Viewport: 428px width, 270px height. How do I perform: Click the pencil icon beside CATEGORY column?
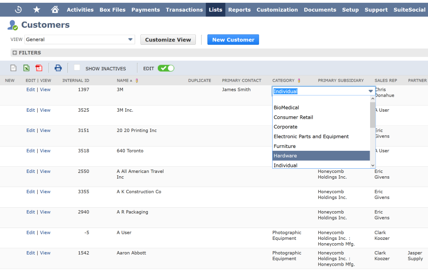299,81
